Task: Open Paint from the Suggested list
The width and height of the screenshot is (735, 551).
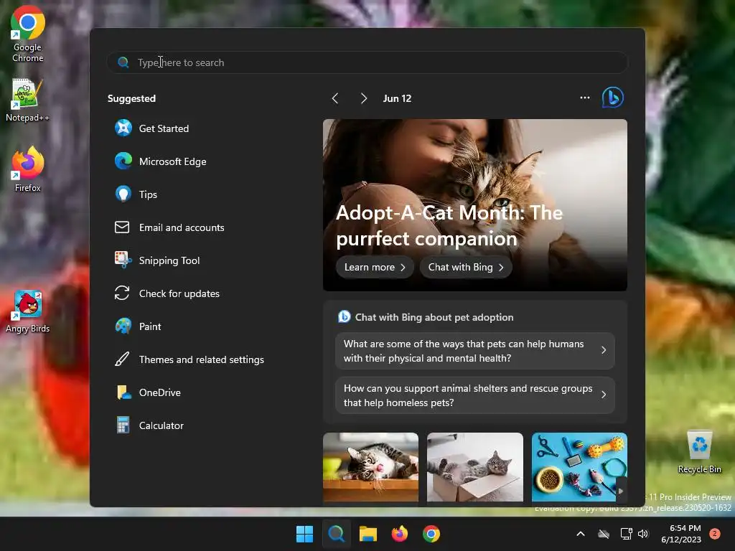Action: [137, 326]
